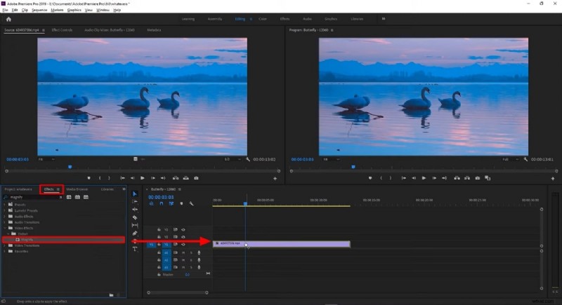Click the purple clip on track V1
This screenshot has height=305, width=562.
coord(282,244)
